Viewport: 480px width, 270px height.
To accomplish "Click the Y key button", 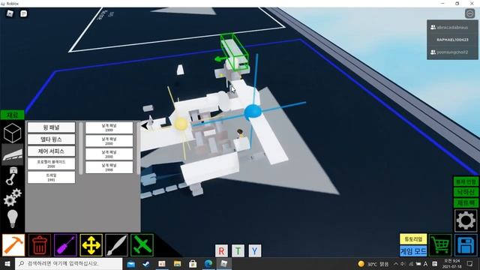I will [x=255, y=251].
